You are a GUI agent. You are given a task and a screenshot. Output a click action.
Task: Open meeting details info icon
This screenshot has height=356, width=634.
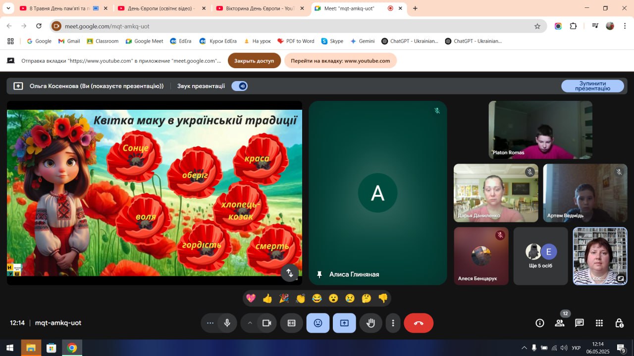(x=540, y=323)
